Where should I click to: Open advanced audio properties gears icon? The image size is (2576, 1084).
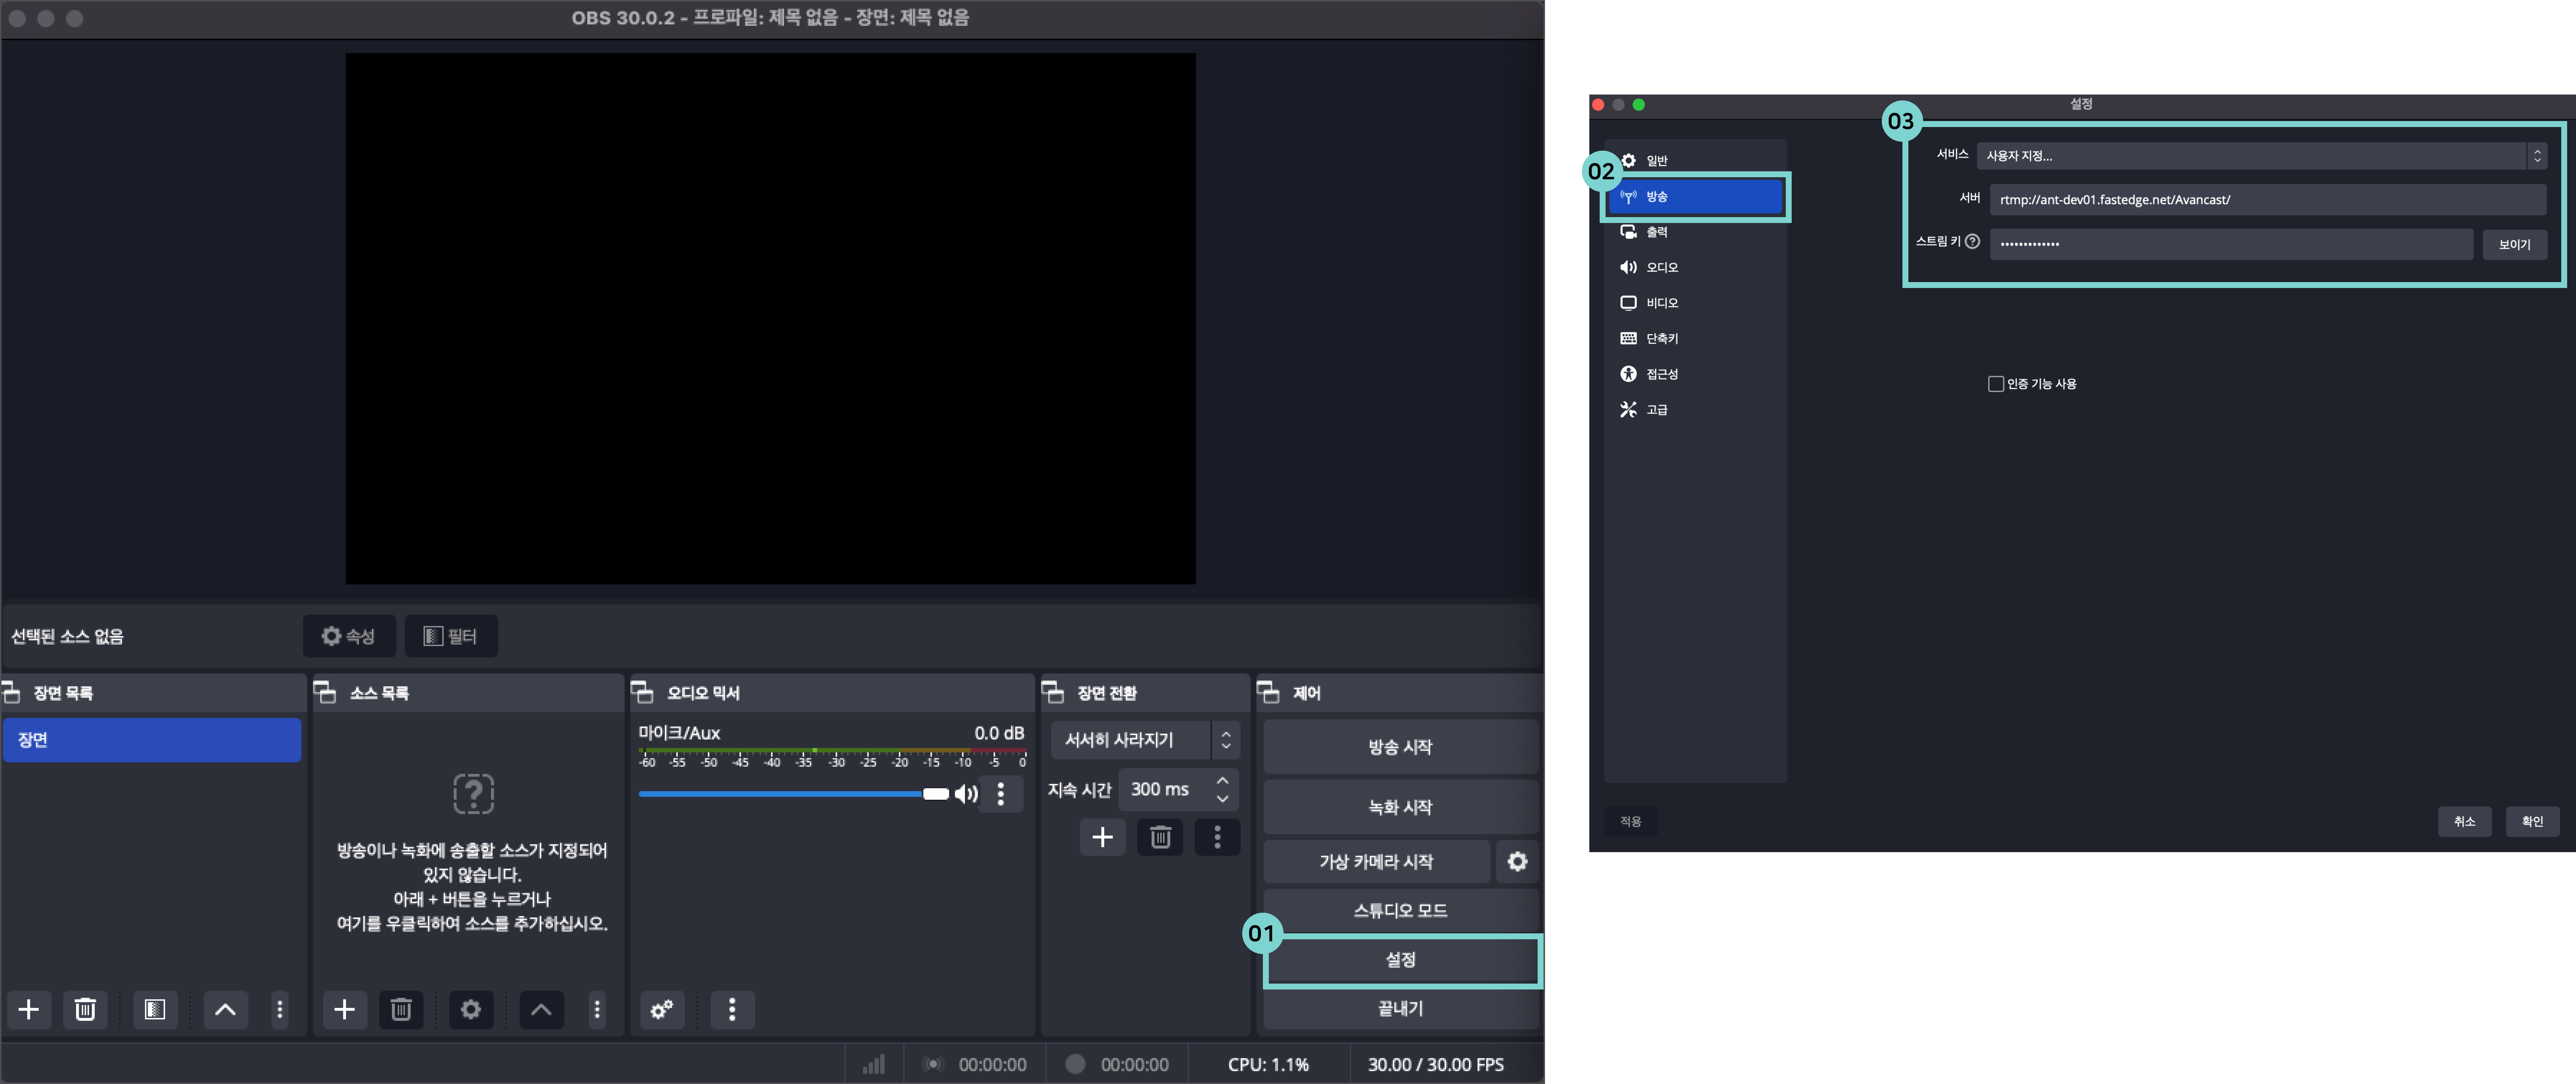click(662, 1009)
